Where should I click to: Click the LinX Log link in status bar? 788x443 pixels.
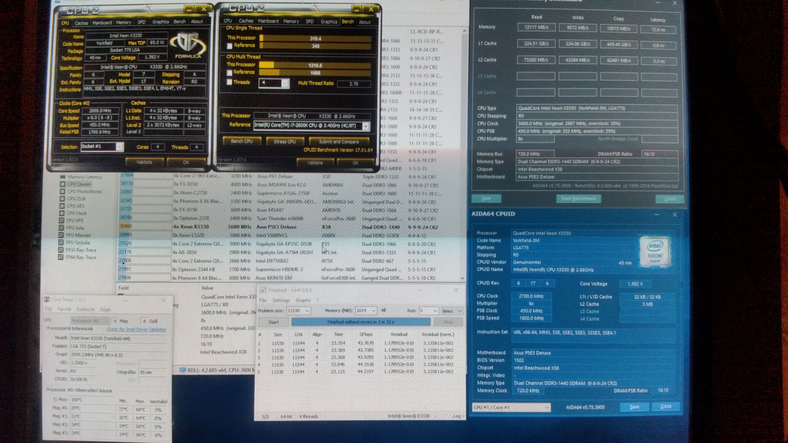(x=457, y=416)
